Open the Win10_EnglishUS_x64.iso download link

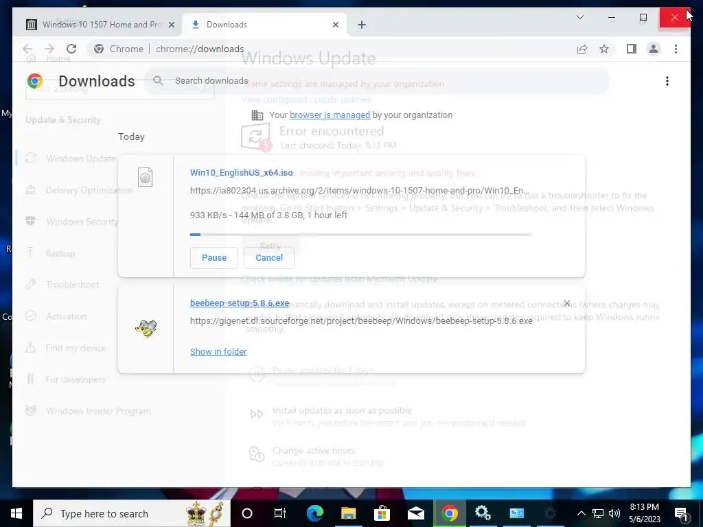(x=241, y=172)
